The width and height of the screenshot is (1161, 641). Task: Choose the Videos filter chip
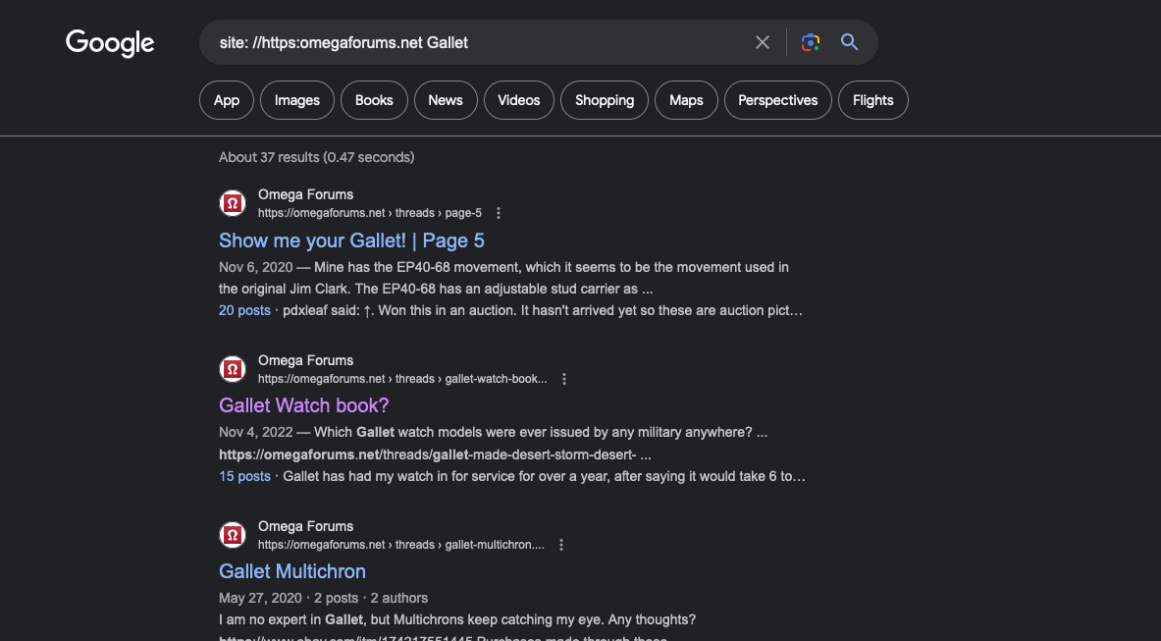tap(518, 100)
